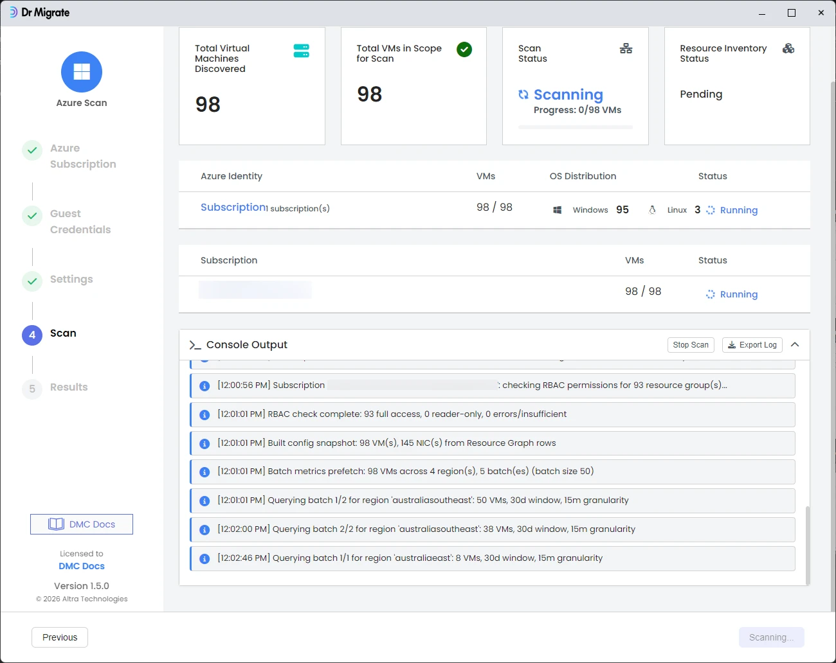This screenshot has height=663, width=836.
Task: Click the main window vertical scrollbar
Action: (833, 347)
